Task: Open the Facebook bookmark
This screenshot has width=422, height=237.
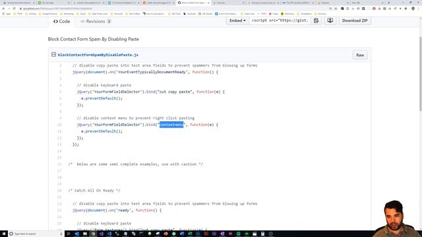Action: point(189,14)
